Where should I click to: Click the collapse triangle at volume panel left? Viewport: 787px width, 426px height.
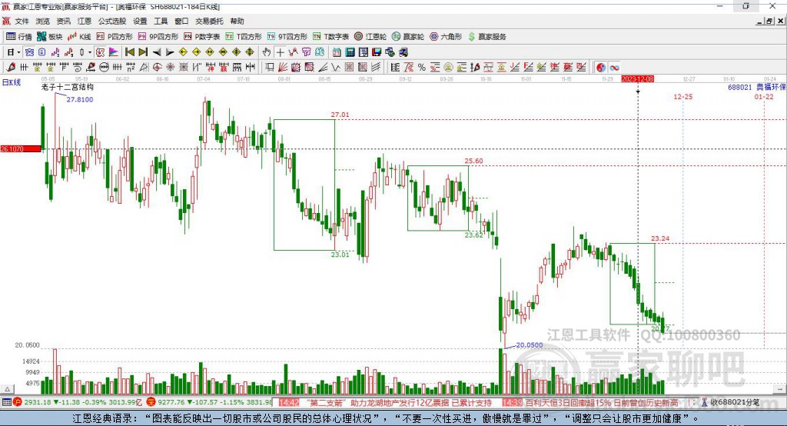coord(7,389)
